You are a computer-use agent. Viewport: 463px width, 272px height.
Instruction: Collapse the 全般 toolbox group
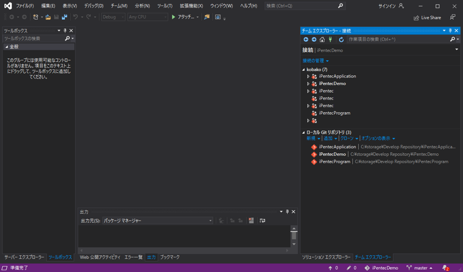tap(6, 47)
